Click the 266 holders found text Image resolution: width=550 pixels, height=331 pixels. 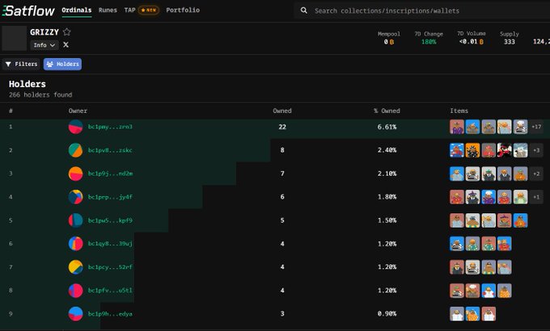click(x=40, y=94)
